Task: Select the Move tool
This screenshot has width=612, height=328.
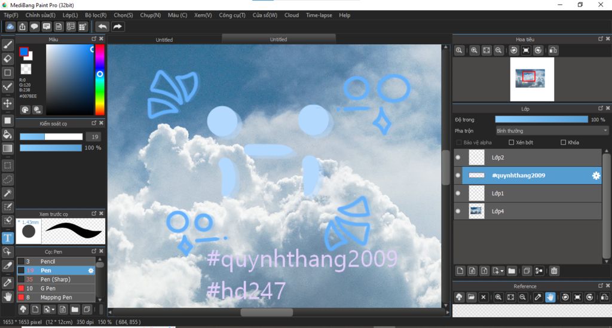Action: point(7,103)
